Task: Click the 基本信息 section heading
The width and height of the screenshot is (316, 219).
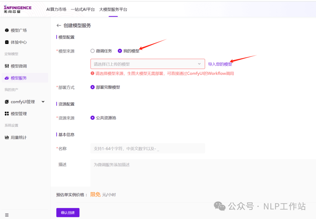Action: [x=66, y=135]
